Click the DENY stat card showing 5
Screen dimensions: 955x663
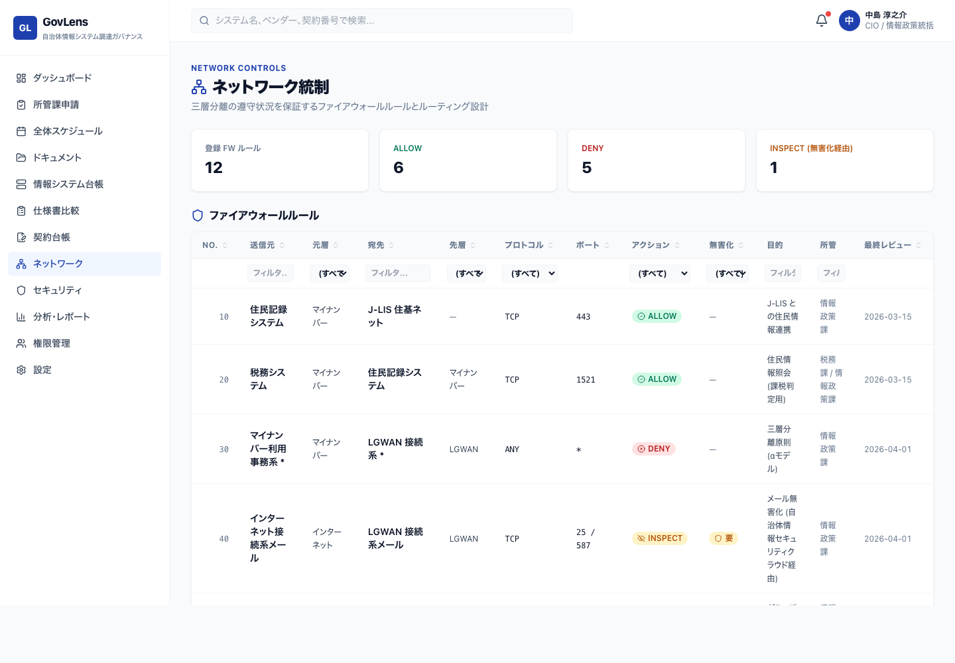(x=657, y=160)
